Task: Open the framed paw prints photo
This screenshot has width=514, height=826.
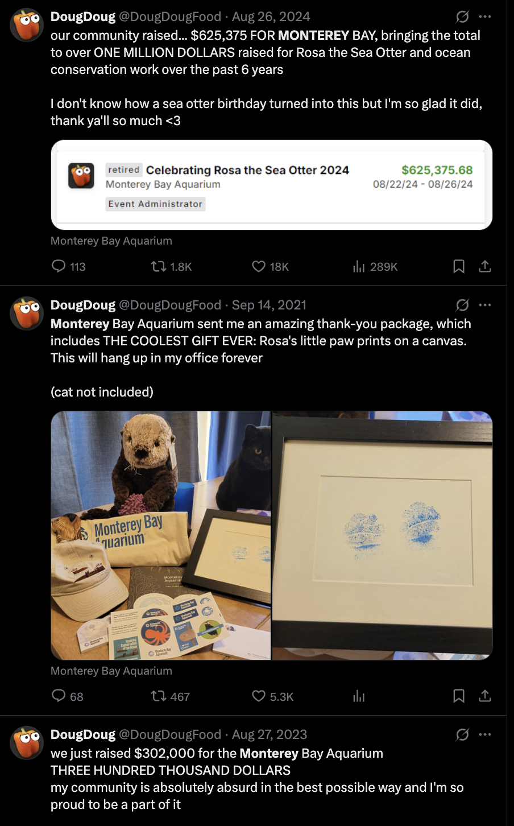Action: click(x=382, y=535)
